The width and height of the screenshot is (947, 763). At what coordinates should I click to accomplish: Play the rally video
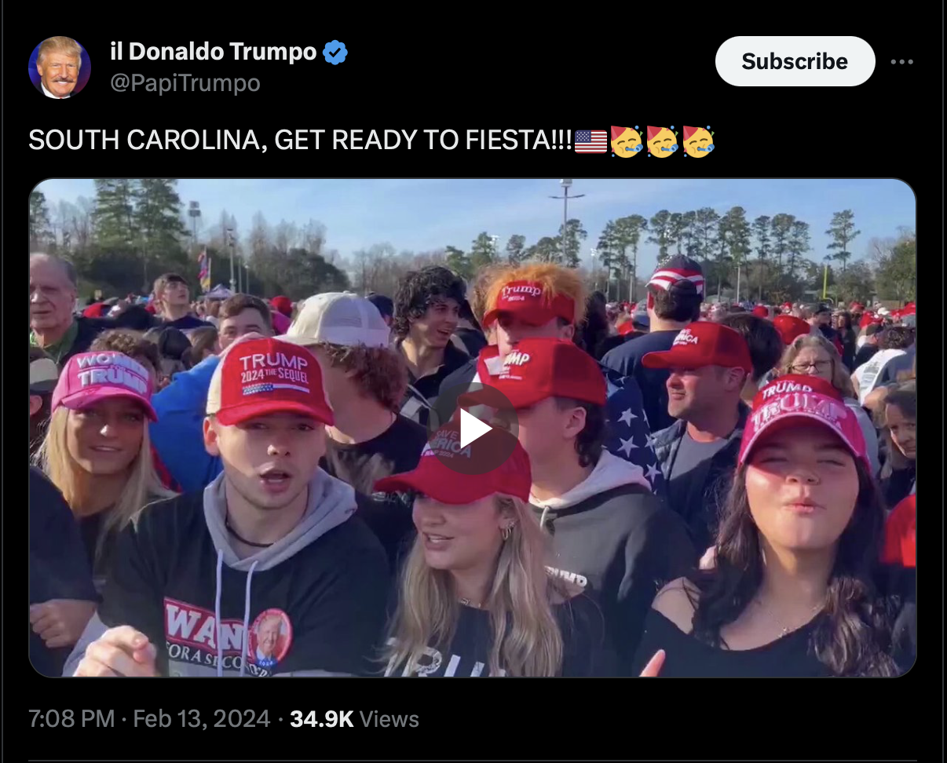pos(474,429)
